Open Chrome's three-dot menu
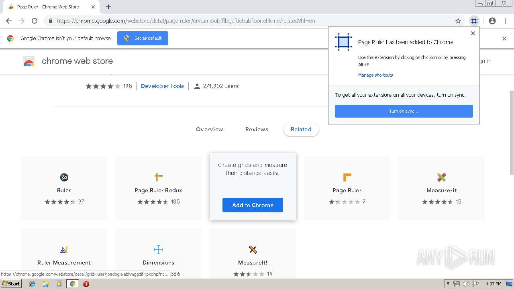514x289 pixels. point(505,21)
